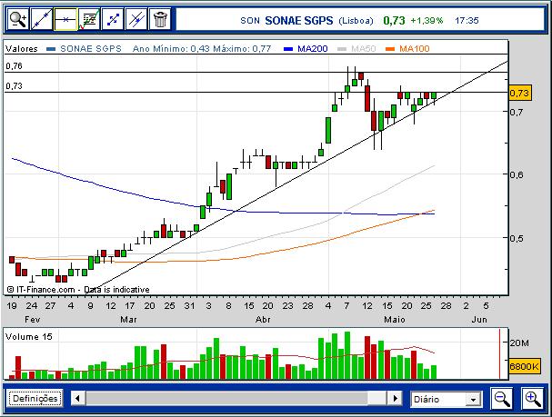Click the yellow 0,73 price tag

[x=519, y=94]
